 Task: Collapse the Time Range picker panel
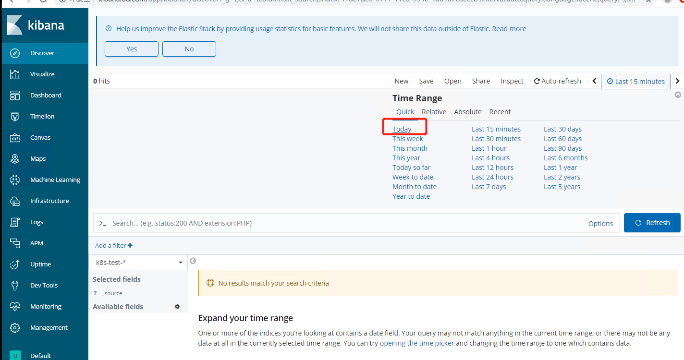[x=678, y=95]
